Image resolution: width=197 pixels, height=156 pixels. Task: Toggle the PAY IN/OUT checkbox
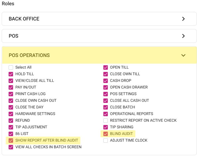pos(11,87)
